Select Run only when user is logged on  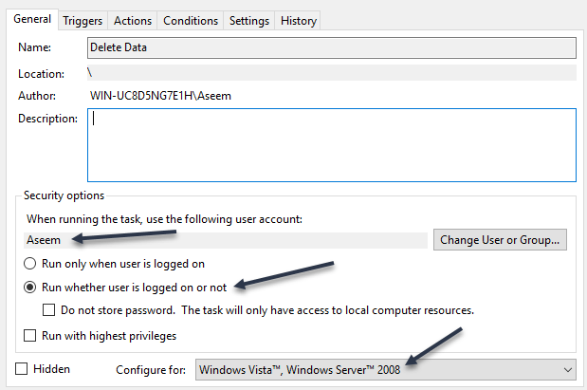[x=31, y=264]
